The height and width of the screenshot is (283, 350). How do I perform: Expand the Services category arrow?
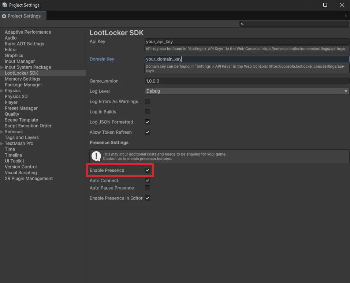point(2,132)
